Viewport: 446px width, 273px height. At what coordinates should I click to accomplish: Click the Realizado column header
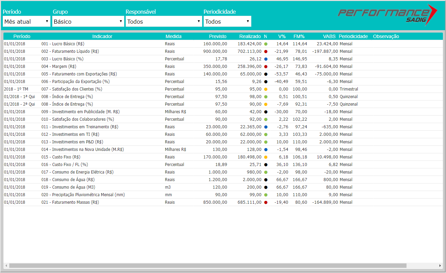250,36
